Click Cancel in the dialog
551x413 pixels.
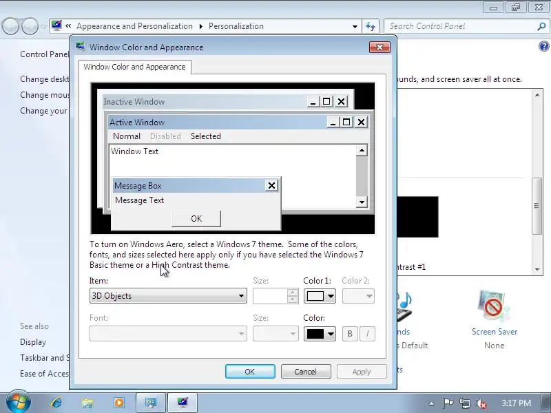[x=306, y=372]
